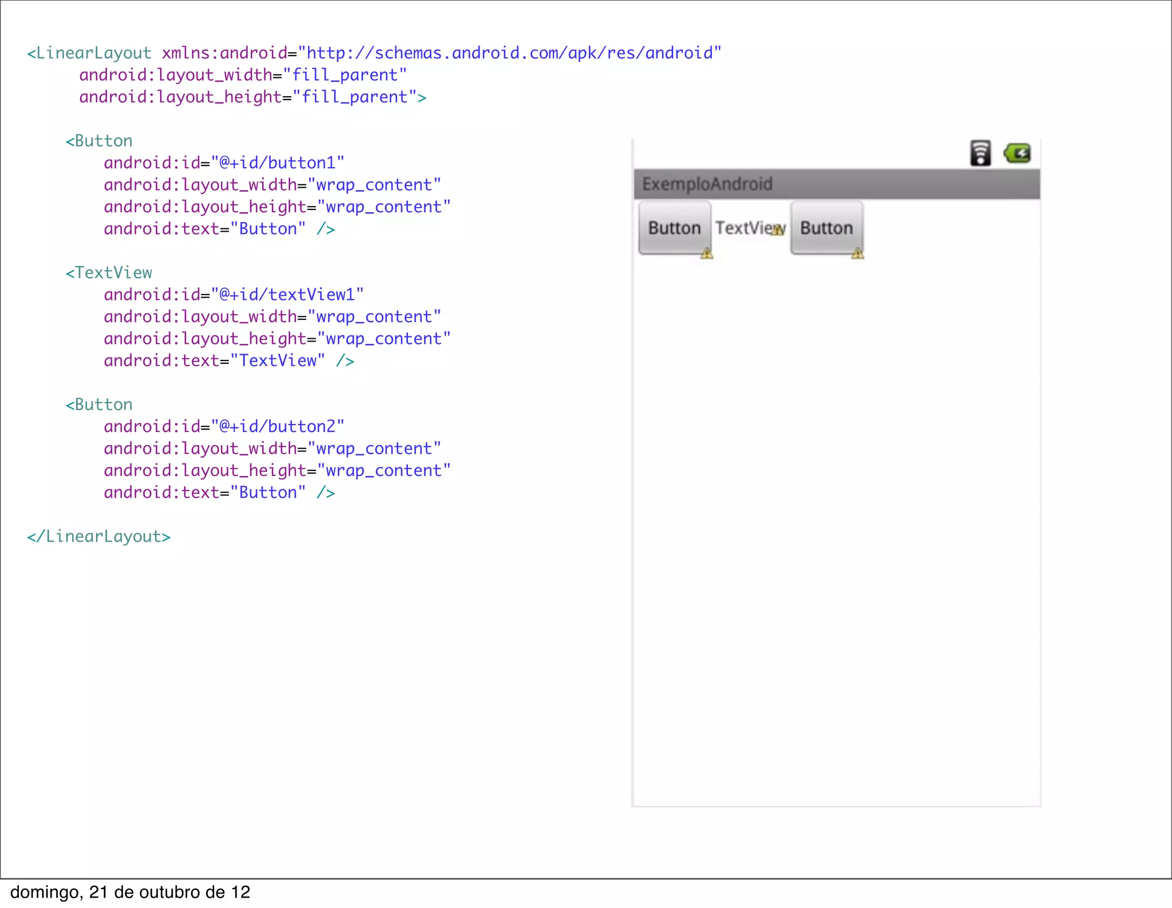
Task: Click empty white area of phone preview
Action: pyautogui.click(x=836, y=515)
